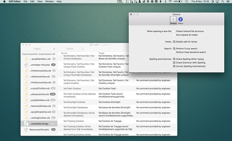The height and width of the screenshot is (141, 232).
Task: Select the Helper-Info.plist file icon
Action: coord(26,65)
